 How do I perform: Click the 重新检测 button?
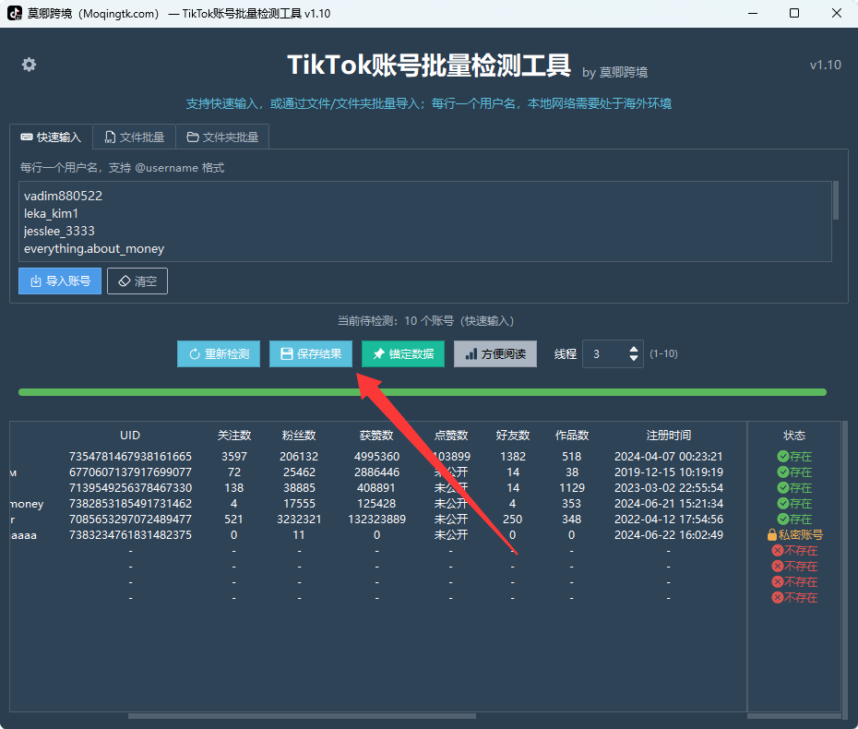click(219, 354)
